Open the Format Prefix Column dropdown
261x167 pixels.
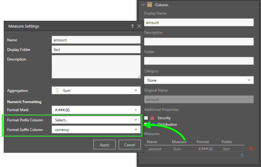click(x=136, y=120)
